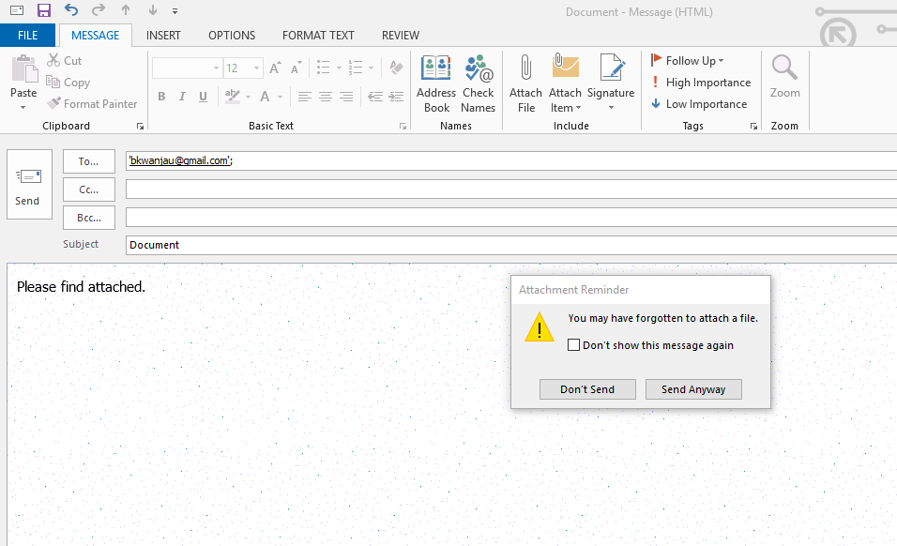Open Basic Text group dialog launcher
897x546 pixels.
pos(403,127)
